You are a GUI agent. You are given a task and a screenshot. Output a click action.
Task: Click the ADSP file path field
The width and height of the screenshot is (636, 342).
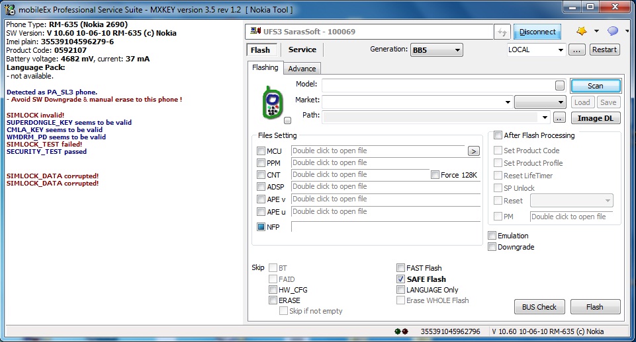coord(386,187)
